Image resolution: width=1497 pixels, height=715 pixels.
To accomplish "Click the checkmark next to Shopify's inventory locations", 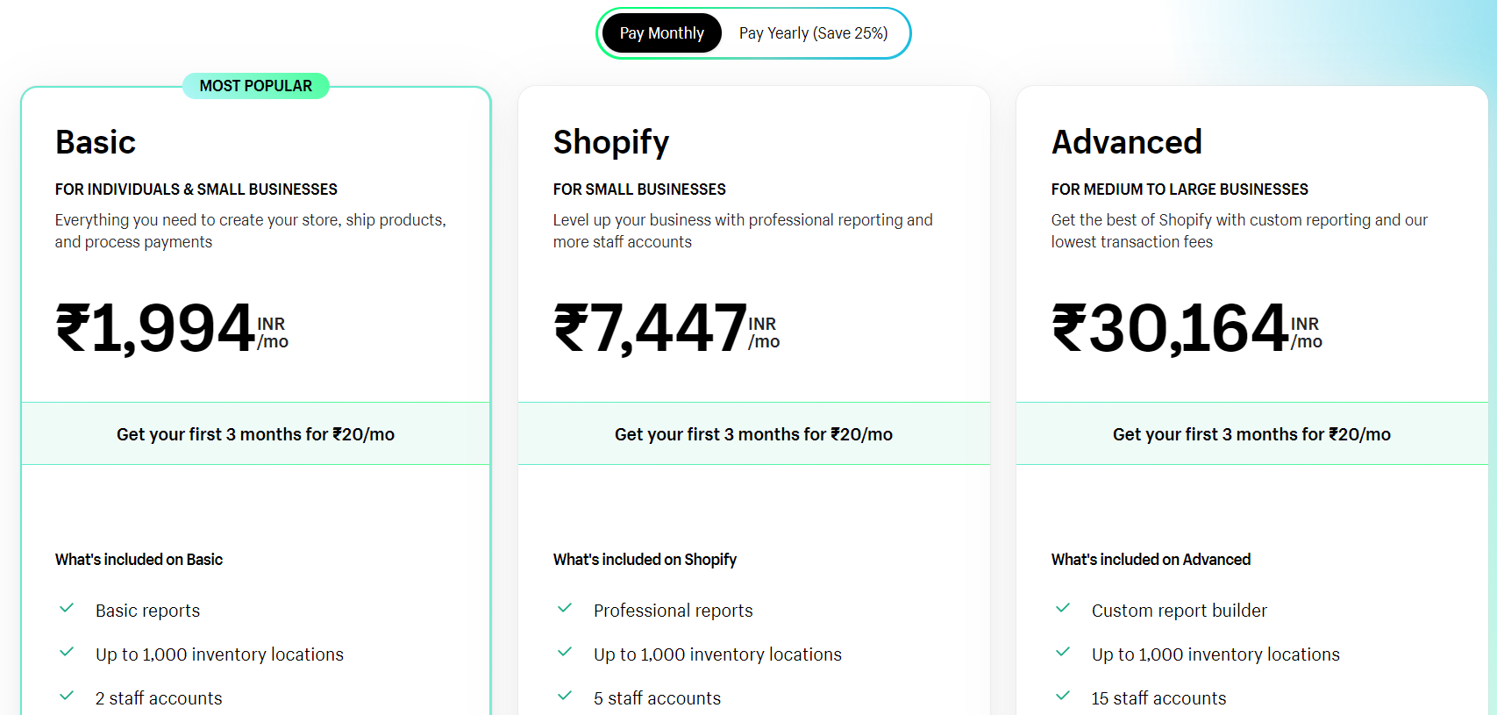I will click(566, 651).
